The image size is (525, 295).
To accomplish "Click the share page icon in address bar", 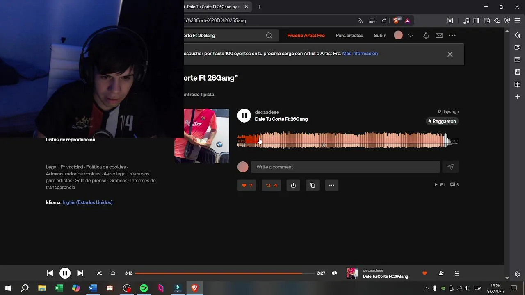I will click(x=383, y=20).
